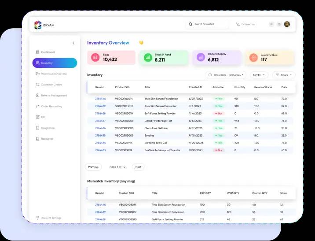315x241 pixels.
Task: Open Resources in sidebar
Action: pos(48,139)
